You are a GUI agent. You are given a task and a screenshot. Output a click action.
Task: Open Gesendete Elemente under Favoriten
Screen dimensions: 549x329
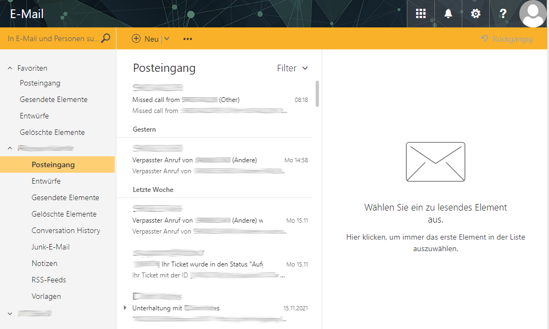54,99
